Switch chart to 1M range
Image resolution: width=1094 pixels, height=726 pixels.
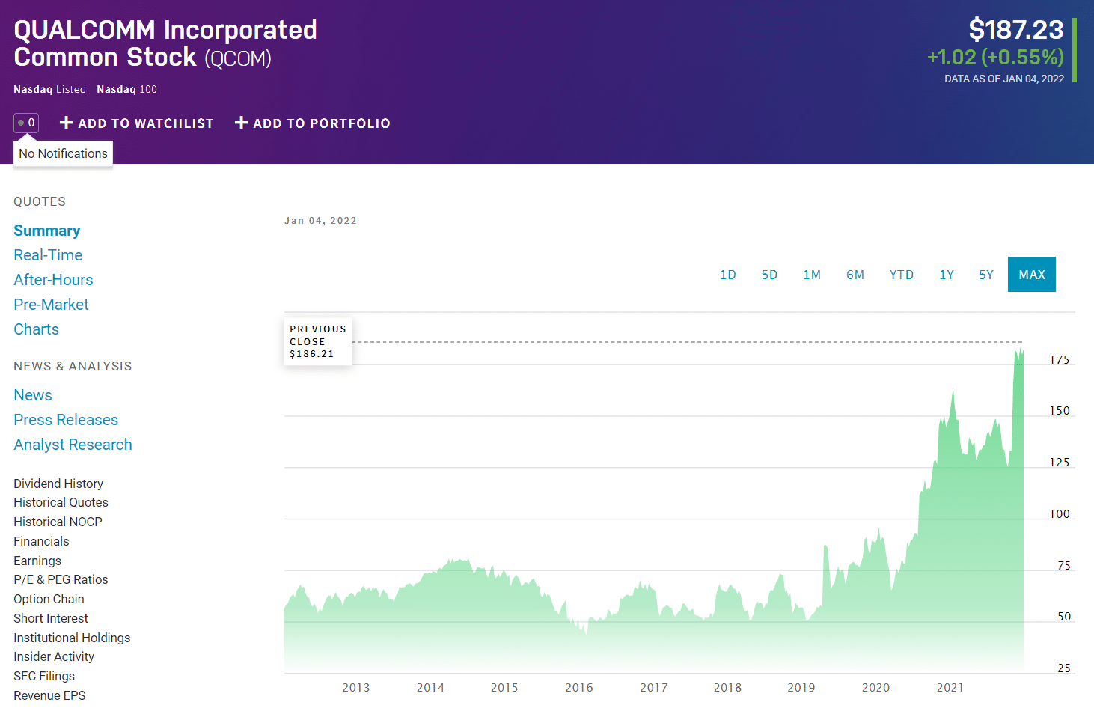point(812,275)
